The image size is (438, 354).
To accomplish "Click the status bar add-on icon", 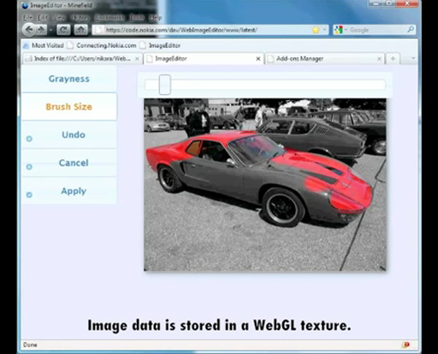I will [406, 345].
